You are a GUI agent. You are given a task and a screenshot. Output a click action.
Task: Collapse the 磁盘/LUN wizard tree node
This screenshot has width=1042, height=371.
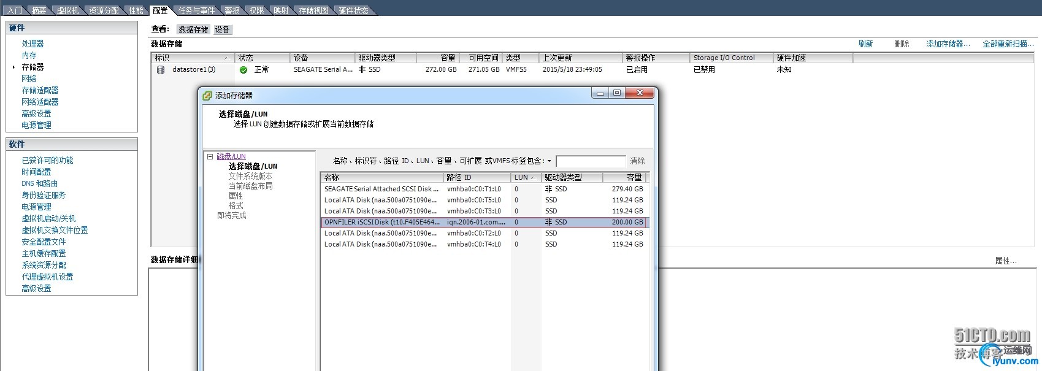click(x=210, y=156)
